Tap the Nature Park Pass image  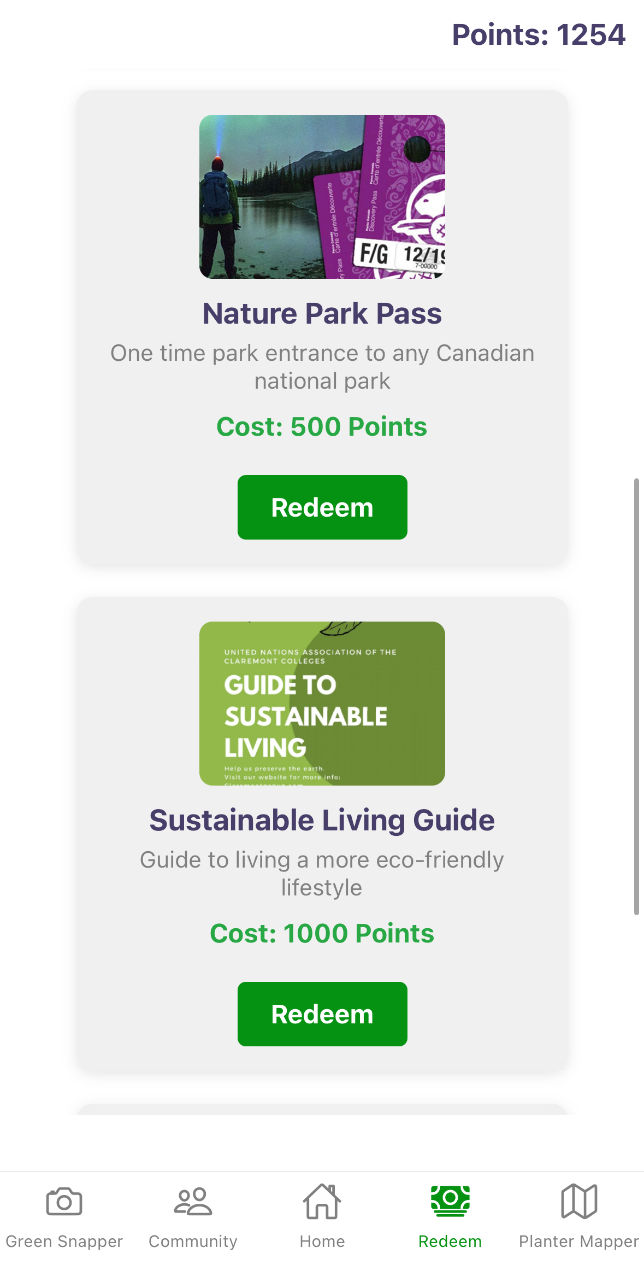(322, 197)
